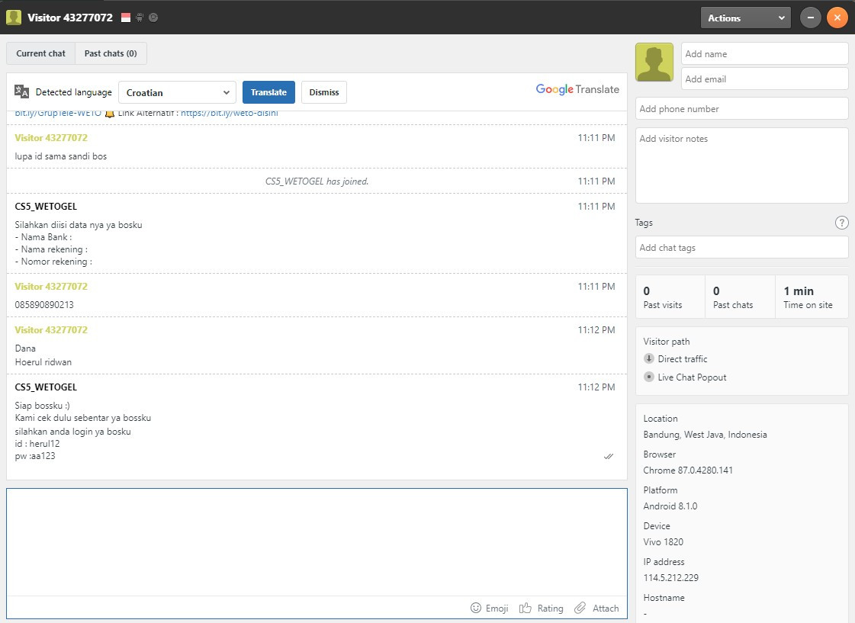855x623 pixels.
Task: Click the visitor avatar icon in title bar
Action: point(14,18)
